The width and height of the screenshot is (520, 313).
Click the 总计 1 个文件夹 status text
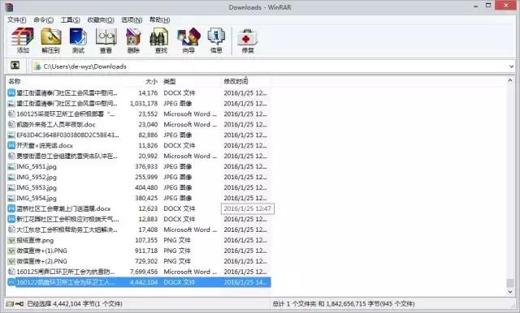click(344, 304)
